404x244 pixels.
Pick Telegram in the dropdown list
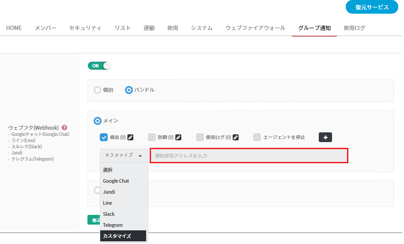tap(113, 225)
